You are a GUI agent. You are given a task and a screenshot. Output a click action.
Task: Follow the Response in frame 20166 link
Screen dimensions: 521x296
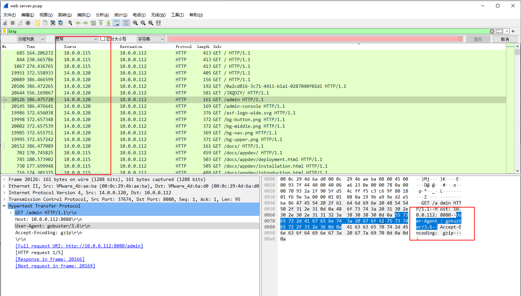[x=50, y=259]
